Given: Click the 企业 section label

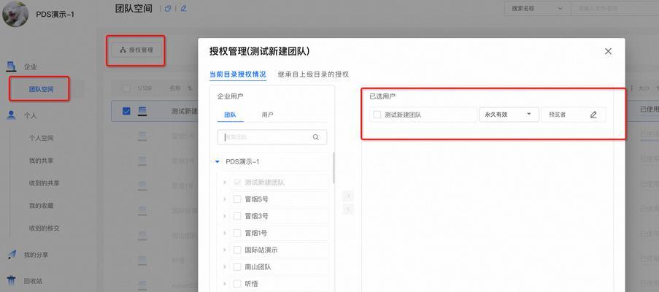Looking at the screenshot, I should pyautogui.click(x=30, y=66).
